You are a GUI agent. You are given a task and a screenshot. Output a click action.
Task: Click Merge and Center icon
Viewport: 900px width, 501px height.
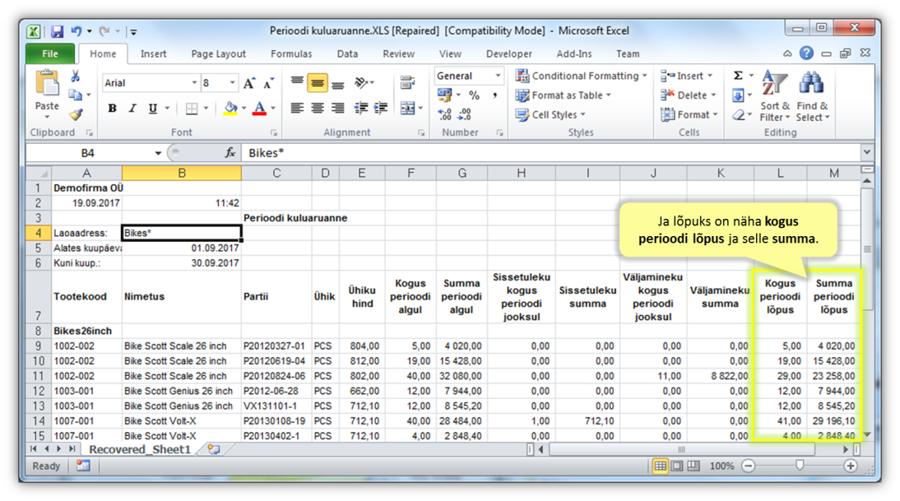point(407,108)
